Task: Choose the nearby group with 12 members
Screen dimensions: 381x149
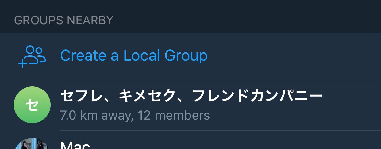Action: 190,105
